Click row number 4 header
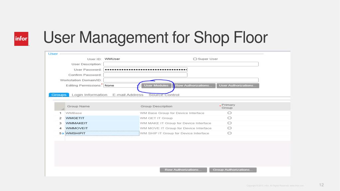 [x=60, y=128]
